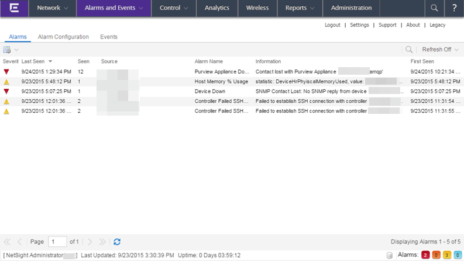Viewport: 464px width, 261px height.
Task: Click the Logout link
Action: point(332,25)
